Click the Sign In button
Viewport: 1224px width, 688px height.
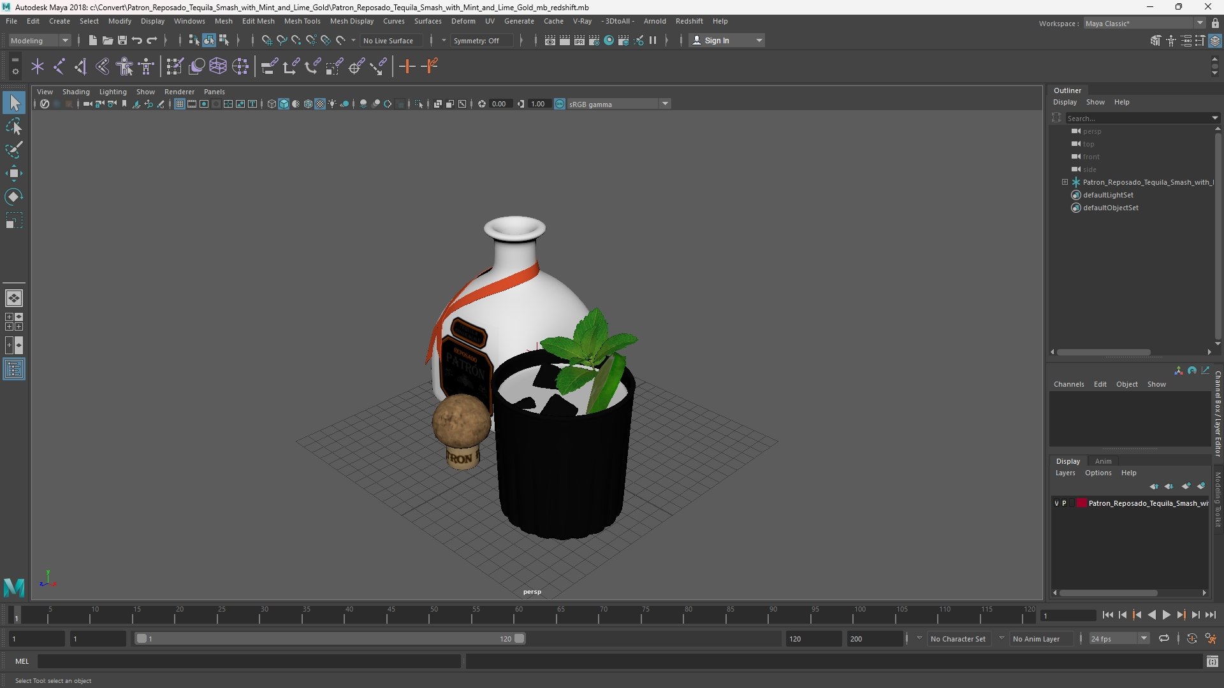coord(727,40)
